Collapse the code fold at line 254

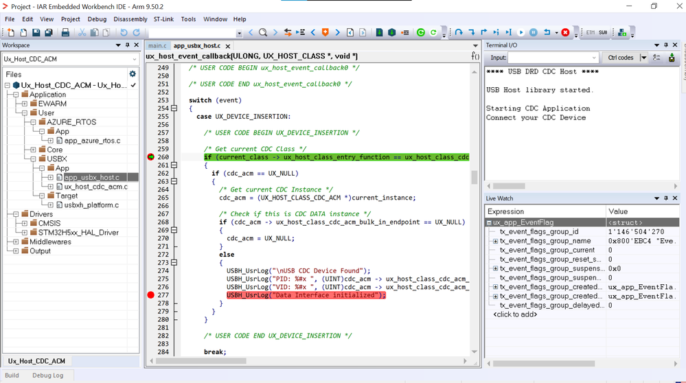(x=174, y=108)
